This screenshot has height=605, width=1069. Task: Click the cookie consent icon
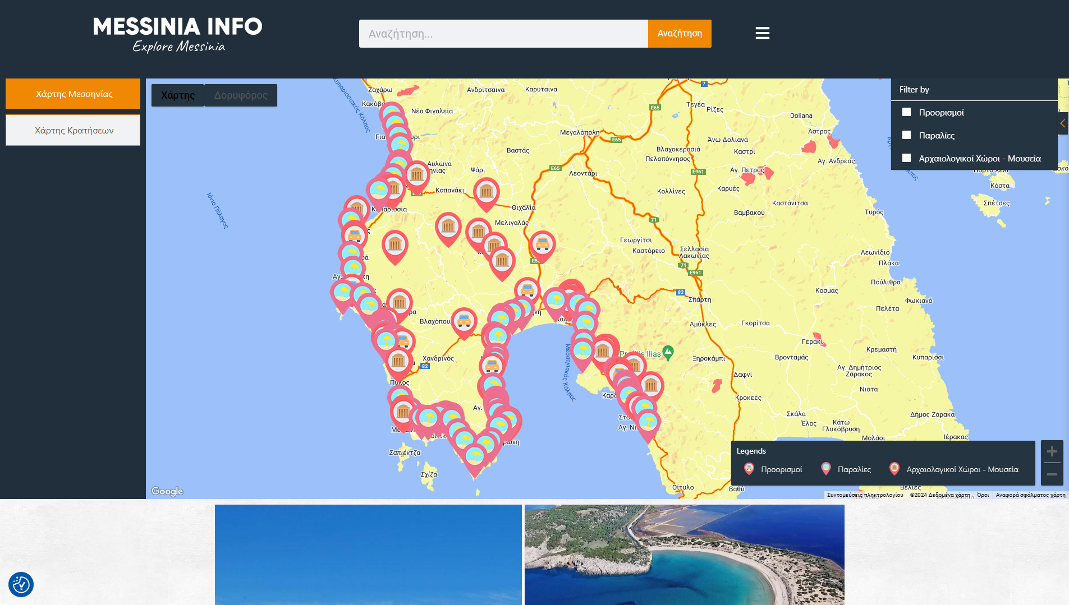(21, 585)
